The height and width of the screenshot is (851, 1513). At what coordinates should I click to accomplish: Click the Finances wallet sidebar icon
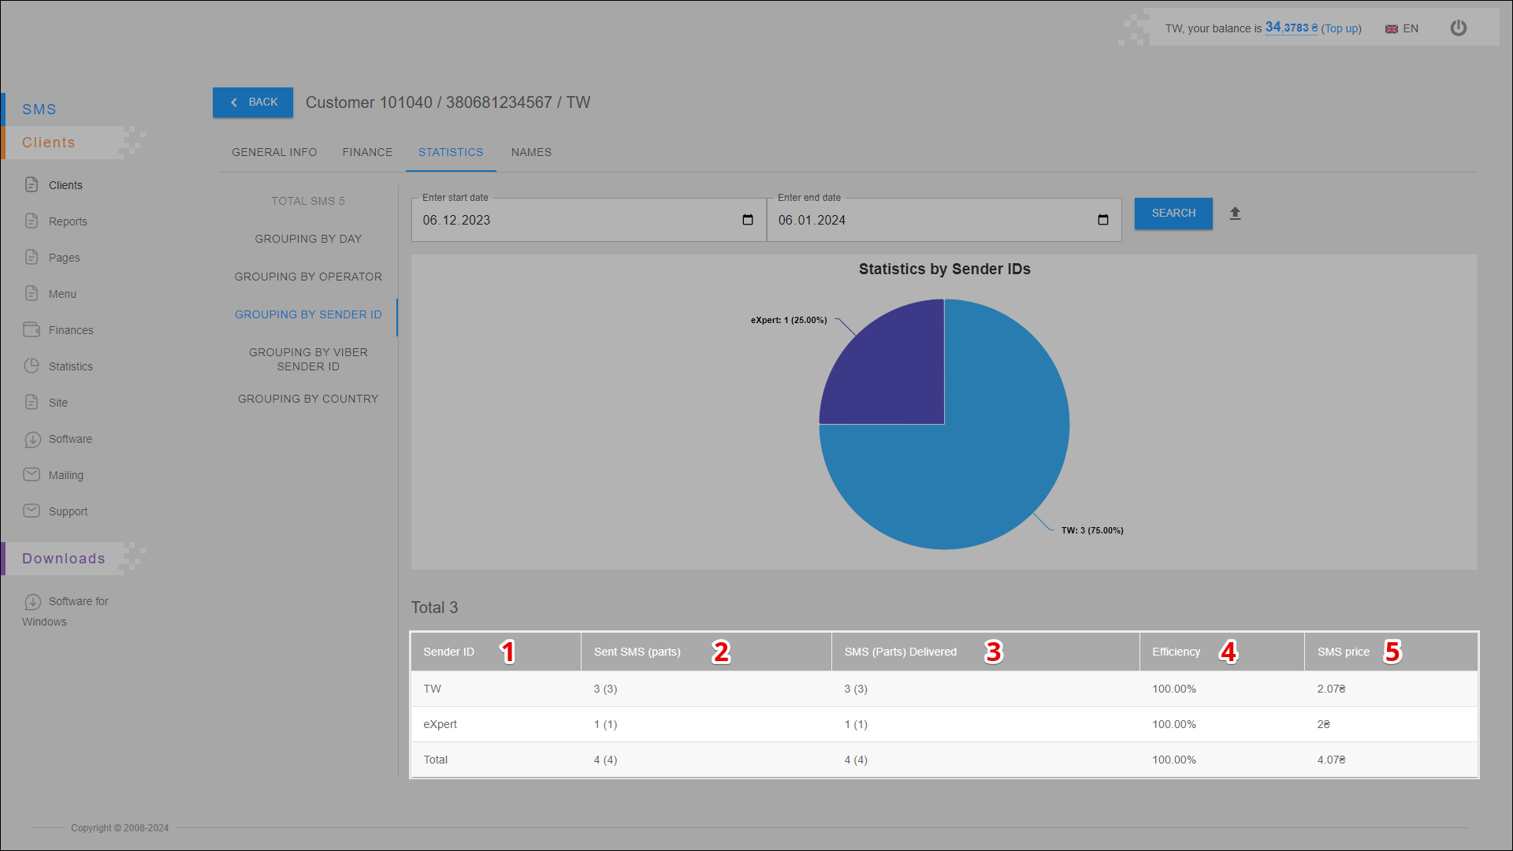[32, 329]
